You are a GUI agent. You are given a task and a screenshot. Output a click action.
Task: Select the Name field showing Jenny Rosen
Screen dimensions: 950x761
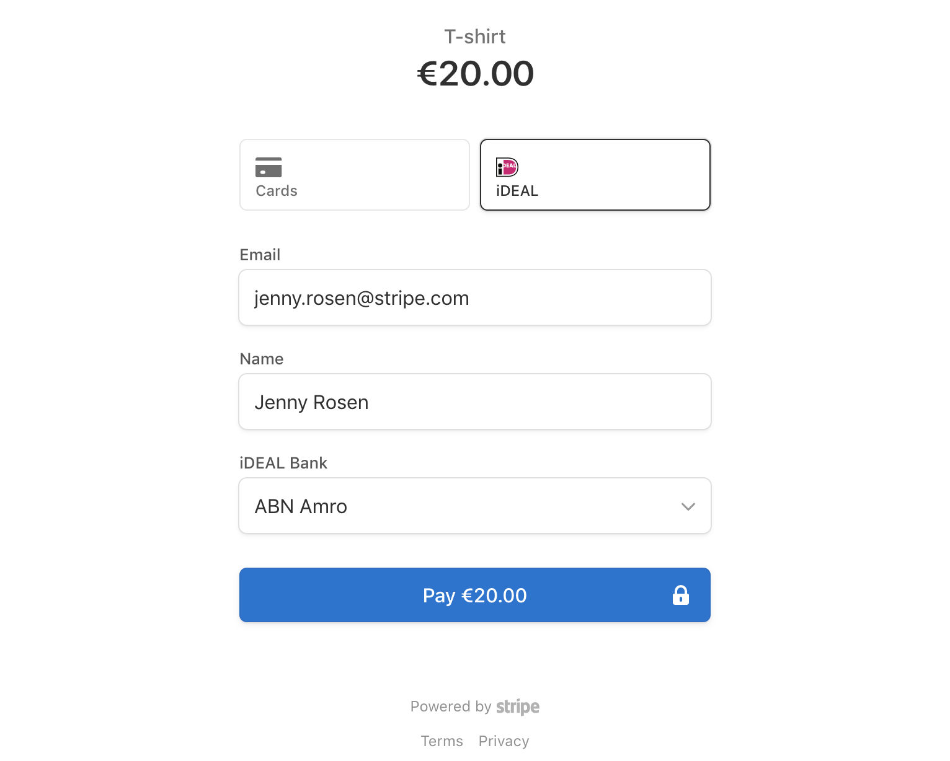(474, 402)
